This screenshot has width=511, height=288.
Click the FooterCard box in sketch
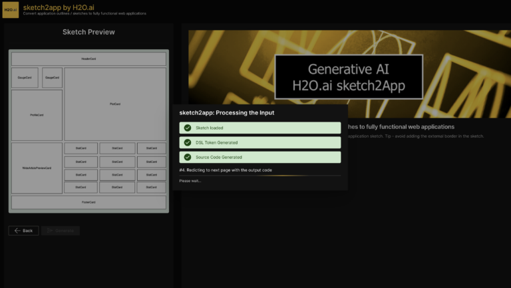[x=88, y=202]
